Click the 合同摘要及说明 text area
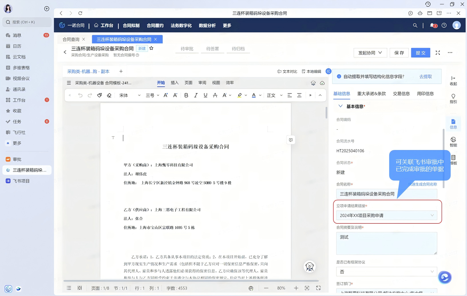 click(386, 243)
